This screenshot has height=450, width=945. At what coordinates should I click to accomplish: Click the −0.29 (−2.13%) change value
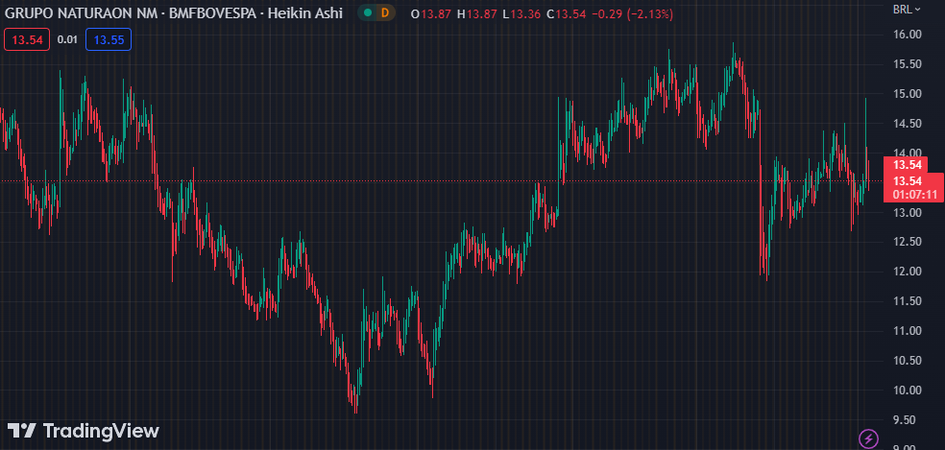pyautogui.click(x=632, y=13)
